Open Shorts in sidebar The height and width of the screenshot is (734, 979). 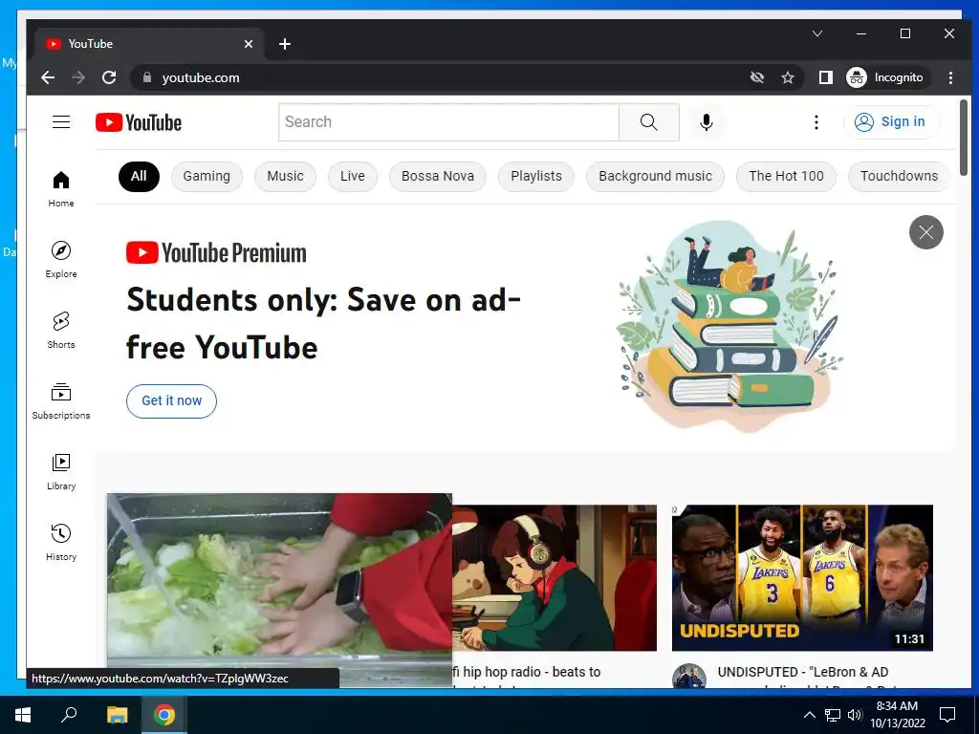pos(60,330)
